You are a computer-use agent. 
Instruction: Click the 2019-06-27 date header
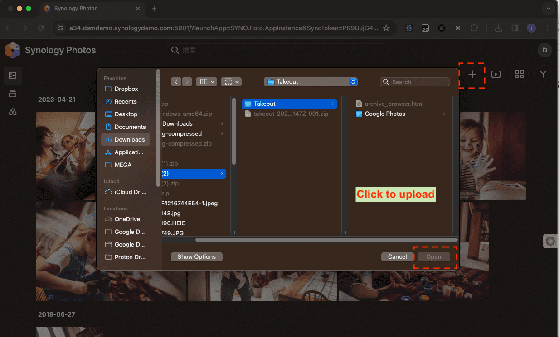pos(57,314)
